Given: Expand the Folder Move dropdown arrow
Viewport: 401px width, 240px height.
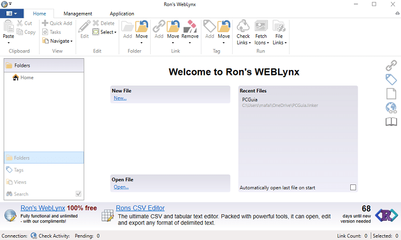Looking at the screenshot, I should [x=142, y=43].
